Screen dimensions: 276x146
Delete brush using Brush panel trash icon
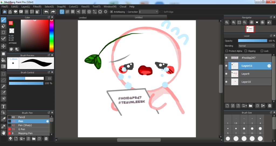46,139
